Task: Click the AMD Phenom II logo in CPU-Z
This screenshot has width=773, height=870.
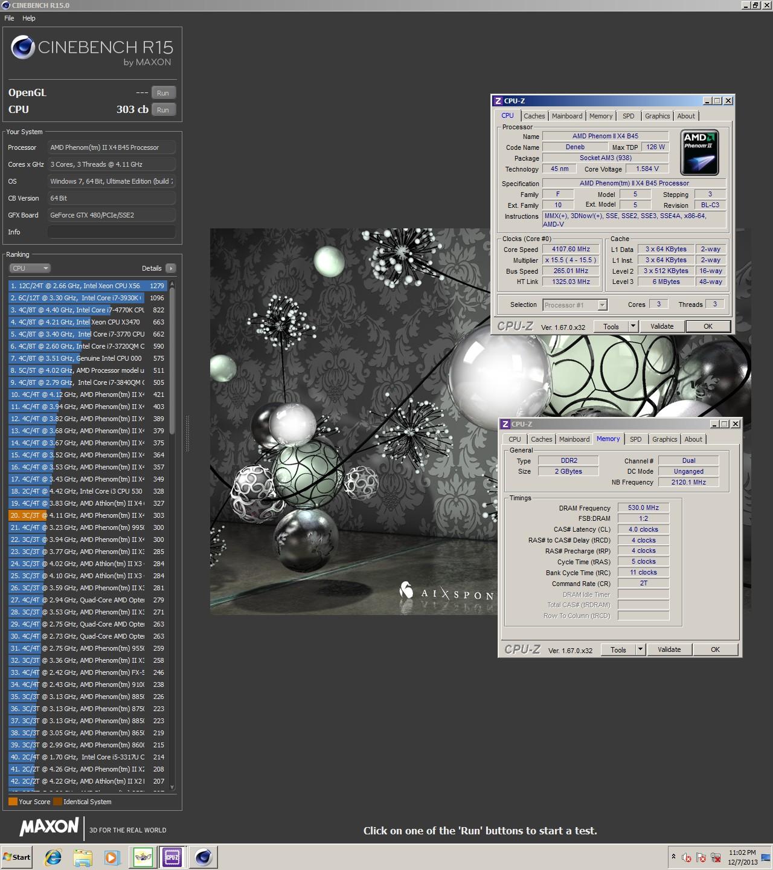Action: [x=699, y=153]
